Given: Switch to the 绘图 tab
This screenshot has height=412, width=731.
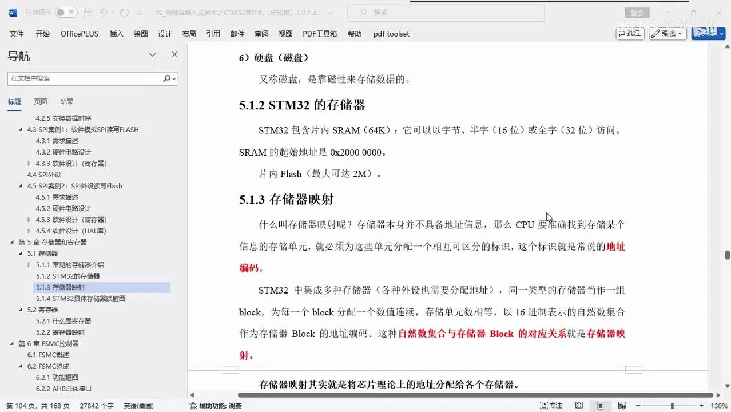Looking at the screenshot, I should tap(141, 34).
